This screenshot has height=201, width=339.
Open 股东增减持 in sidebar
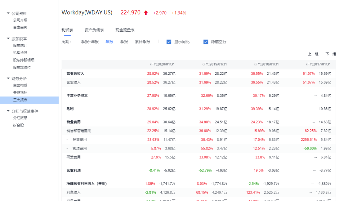[22, 67]
